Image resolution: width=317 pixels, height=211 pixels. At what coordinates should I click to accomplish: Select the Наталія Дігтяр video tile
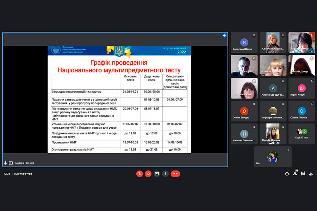pyautogui.click(x=302, y=65)
